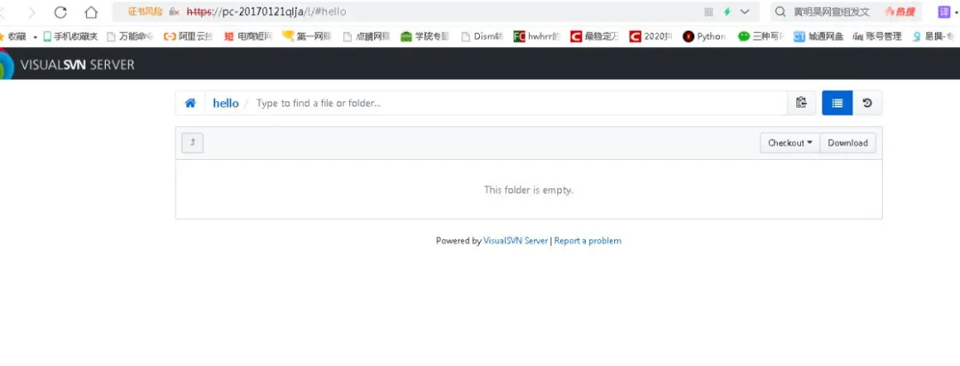Viewport: 960px width, 366px height.
Task: Click the hello breadcrumb link
Action: 226,103
